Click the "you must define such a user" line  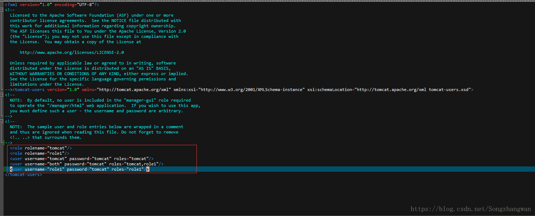pyautogui.click(x=97, y=111)
